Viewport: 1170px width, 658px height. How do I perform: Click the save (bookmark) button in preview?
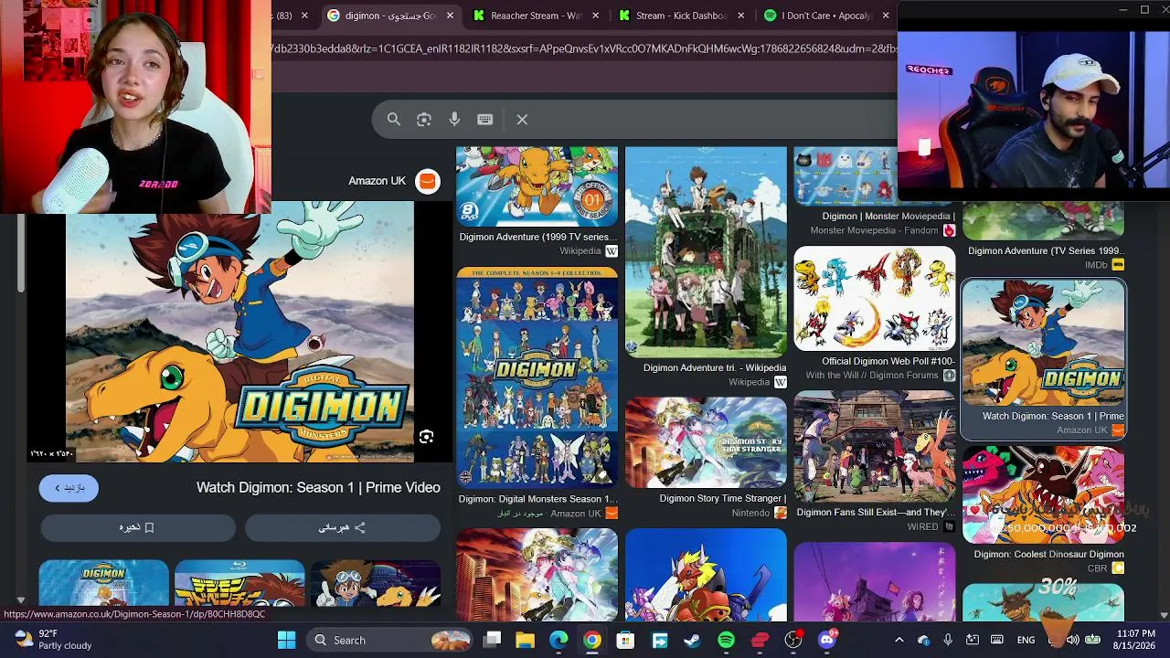(x=137, y=527)
